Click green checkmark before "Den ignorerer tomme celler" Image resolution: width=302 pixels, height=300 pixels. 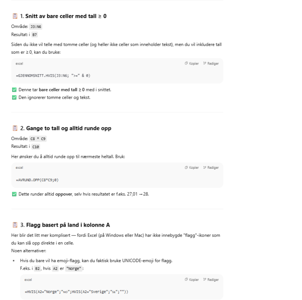coord(14,97)
